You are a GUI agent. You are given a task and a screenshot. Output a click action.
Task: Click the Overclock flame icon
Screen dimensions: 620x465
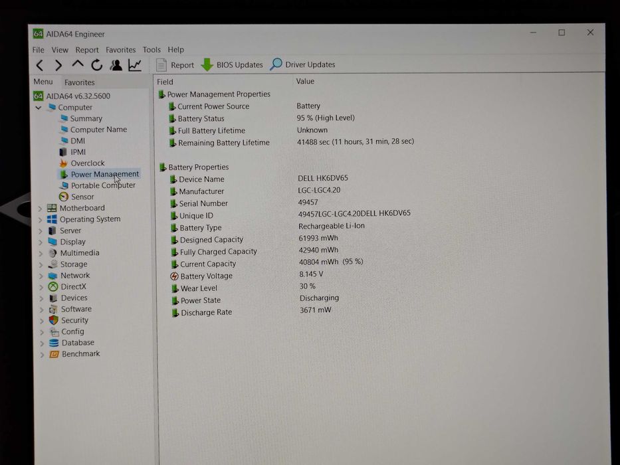63,163
